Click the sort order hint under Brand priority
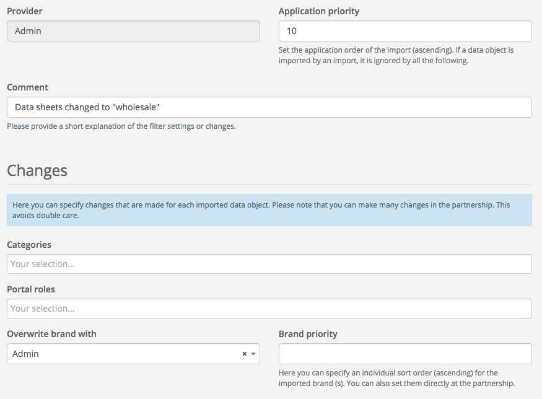 (396, 378)
